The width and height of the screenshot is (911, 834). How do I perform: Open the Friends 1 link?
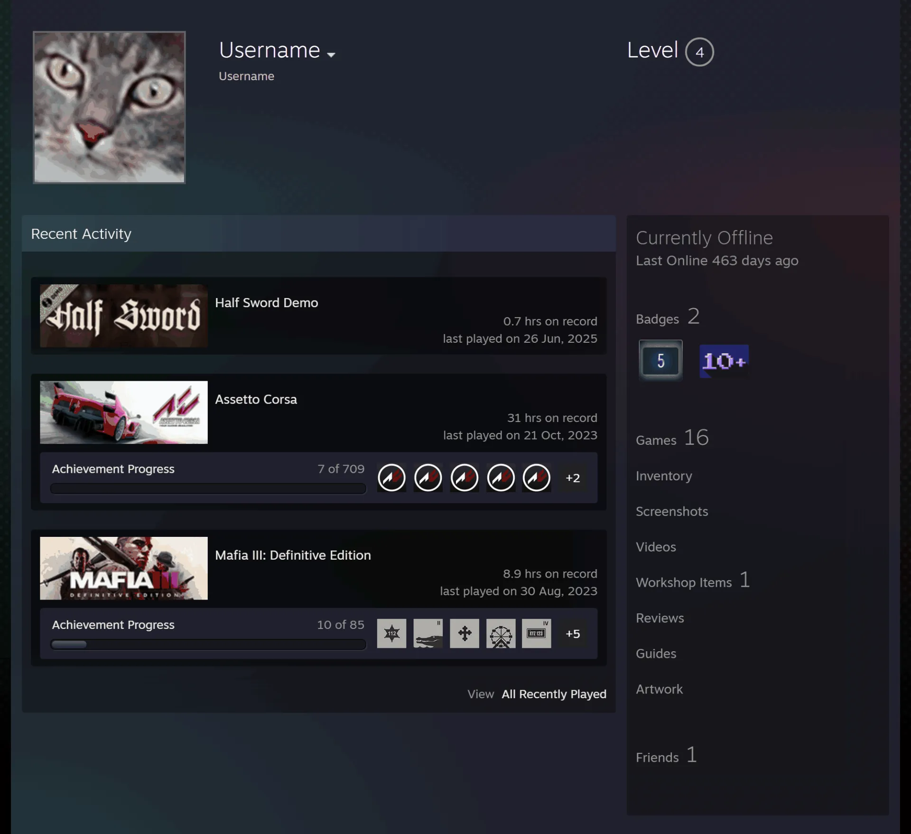click(666, 755)
